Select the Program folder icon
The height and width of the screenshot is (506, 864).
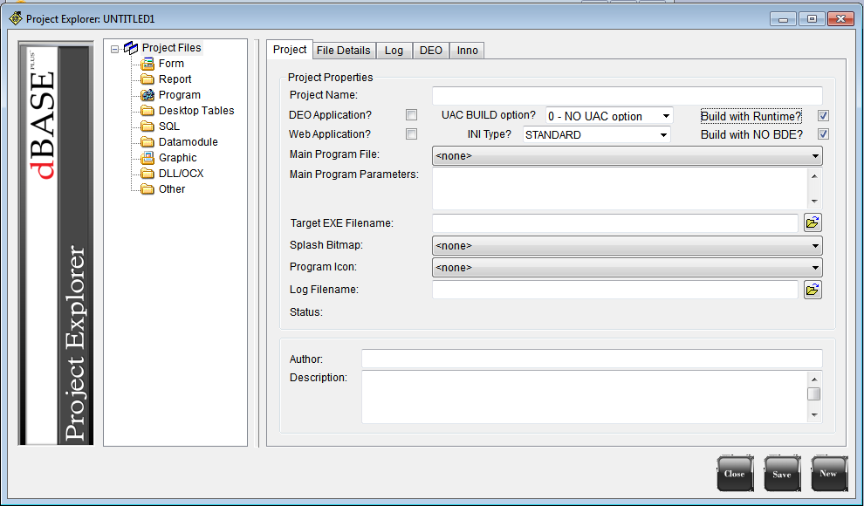pyautogui.click(x=147, y=95)
